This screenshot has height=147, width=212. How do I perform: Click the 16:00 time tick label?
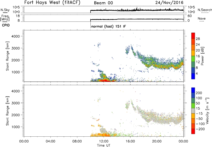click(130, 141)
